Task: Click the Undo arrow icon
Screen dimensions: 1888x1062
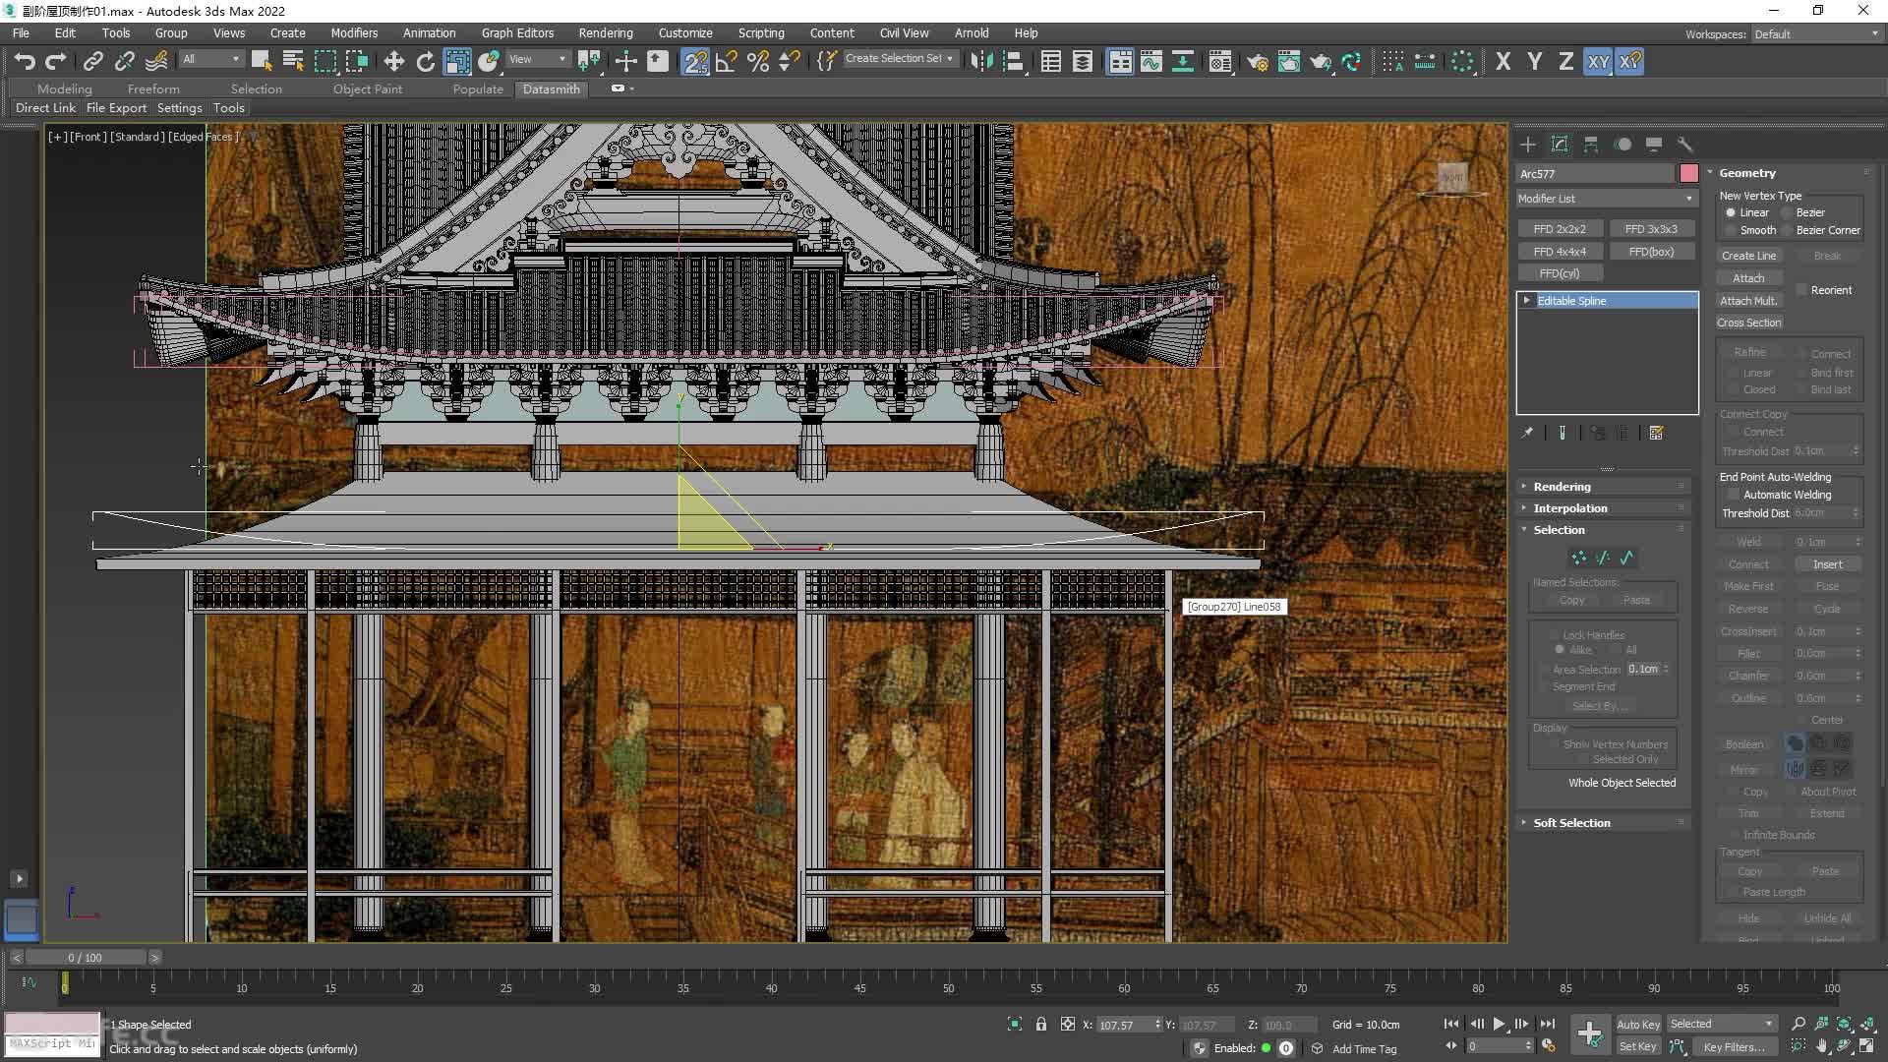Action: [x=25, y=61]
